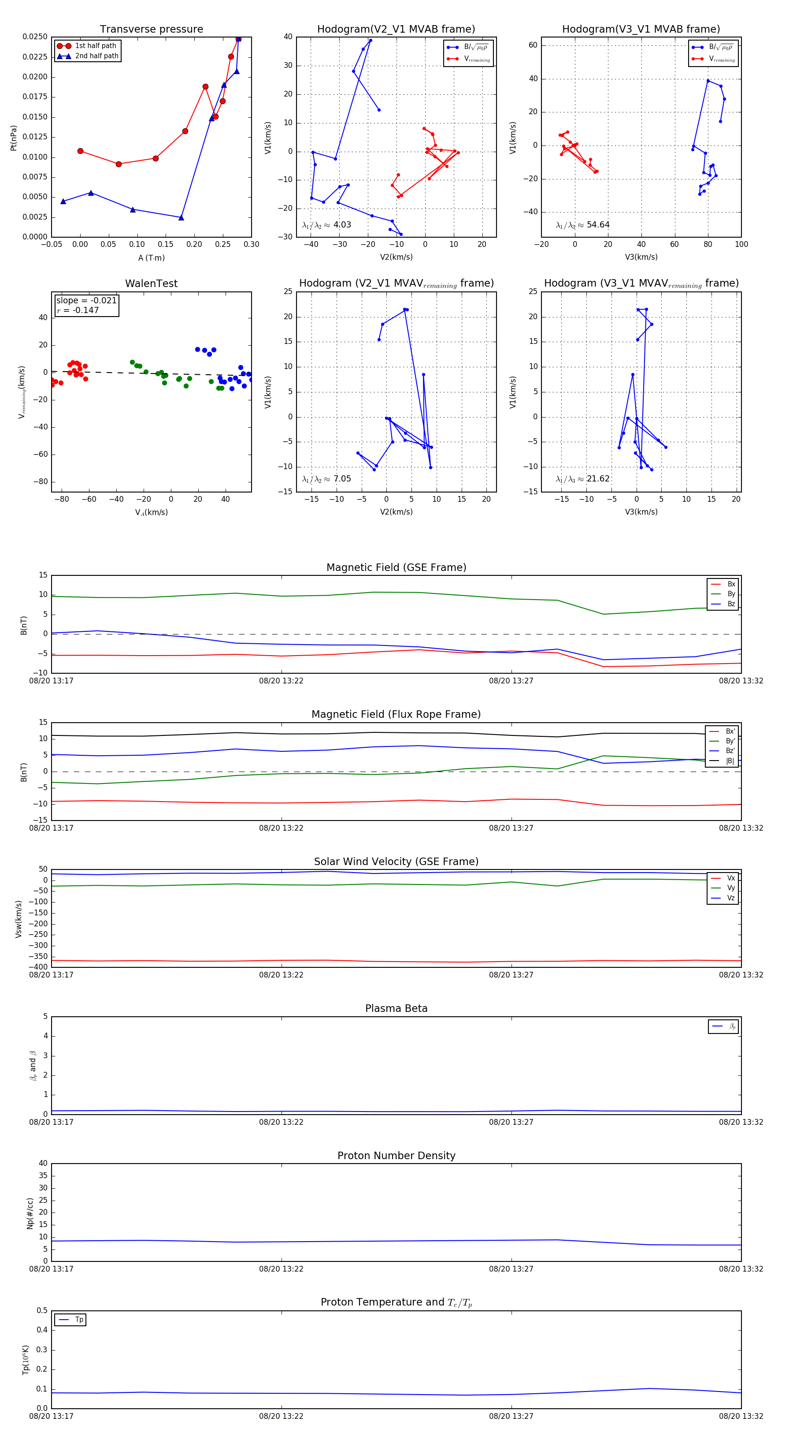Click 'Vy' in solar wind legend
This screenshot has height=1455, width=793.
(731, 888)
